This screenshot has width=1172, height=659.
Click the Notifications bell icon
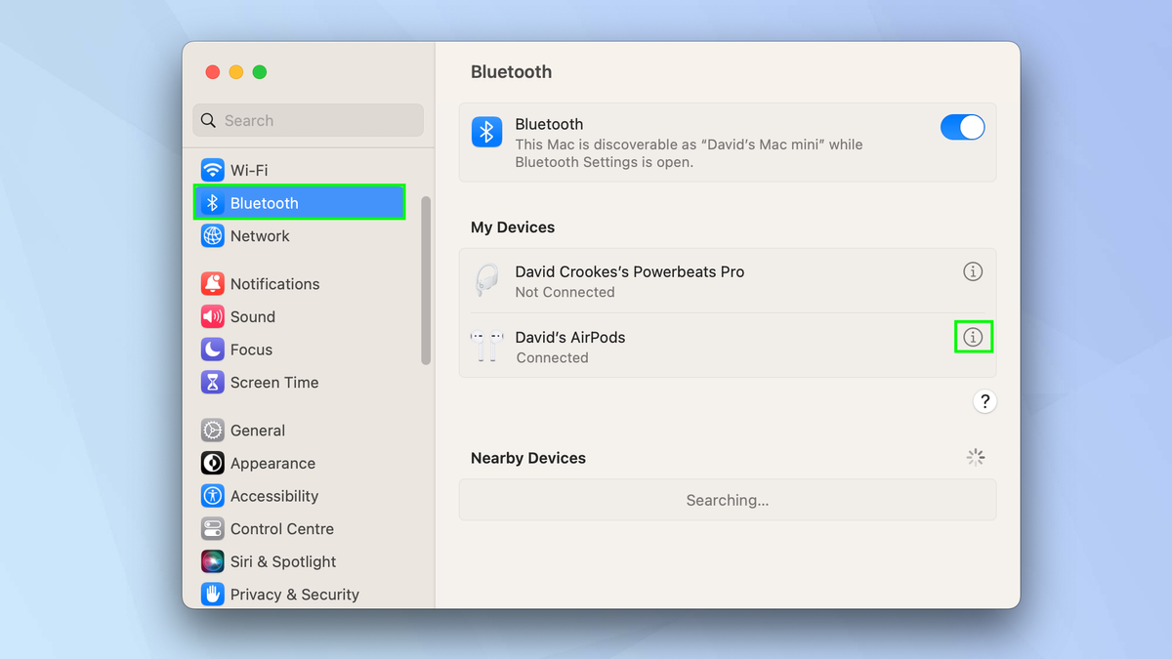pyautogui.click(x=213, y=284)
